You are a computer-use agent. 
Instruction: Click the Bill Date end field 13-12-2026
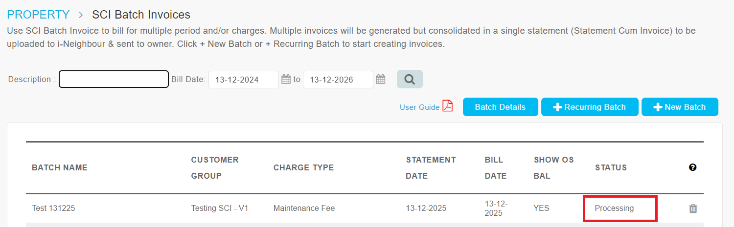pyautogui.click(x=338, y=80)
